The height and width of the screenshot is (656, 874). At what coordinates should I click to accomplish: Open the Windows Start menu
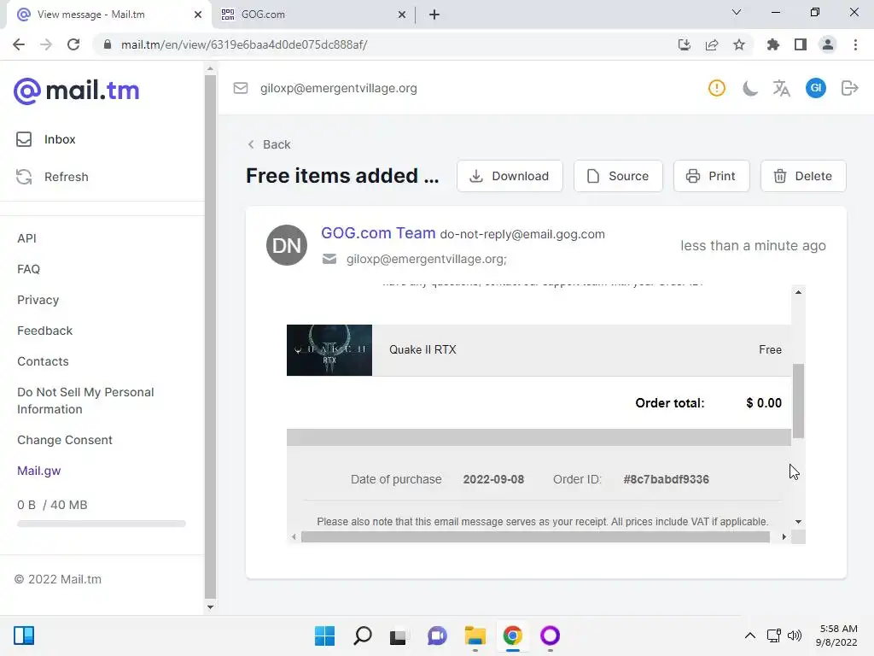coord(325,635)
